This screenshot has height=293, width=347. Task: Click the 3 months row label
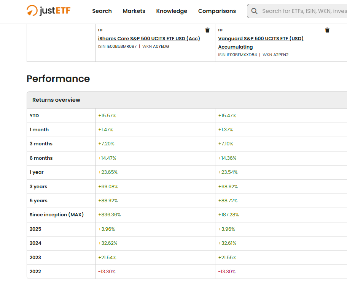[41, 144]
